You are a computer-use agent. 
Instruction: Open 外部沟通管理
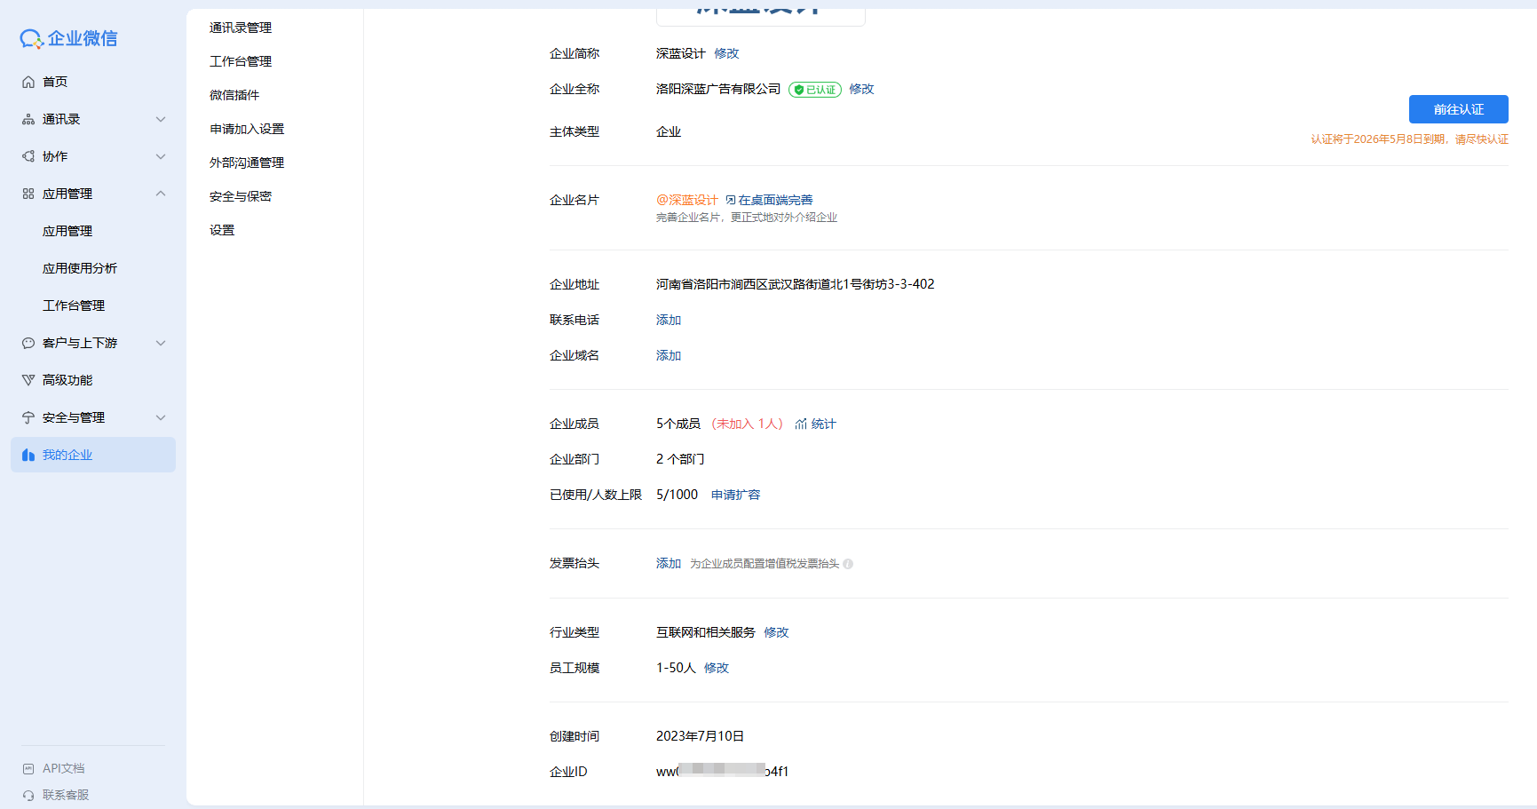pos(247,163)
